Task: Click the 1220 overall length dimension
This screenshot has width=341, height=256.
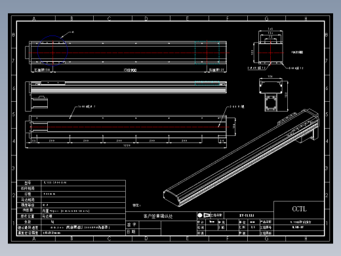Action: (x=127, y=145)
